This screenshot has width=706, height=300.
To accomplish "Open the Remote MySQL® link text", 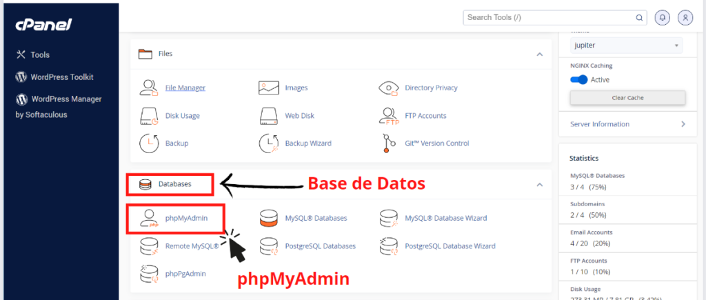I will [192, 246].
